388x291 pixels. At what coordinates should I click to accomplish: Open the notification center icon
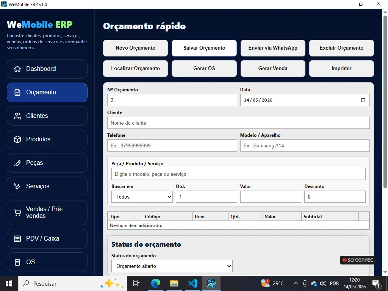point(376,284)
